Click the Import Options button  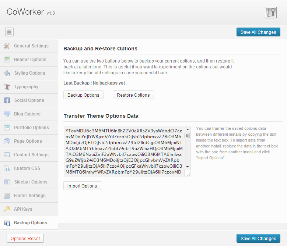click(x=82, y=186)
